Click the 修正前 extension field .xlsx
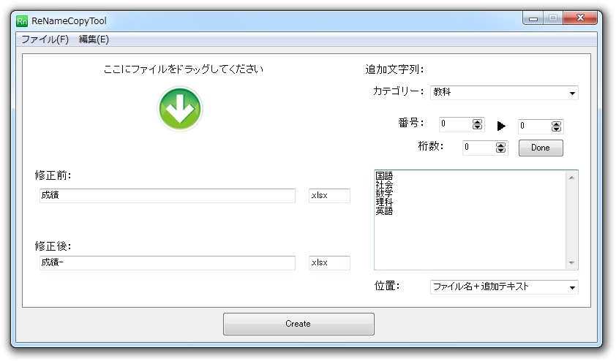Image resolution: width=616 pixels, height=361 pixels. click(x=329, y=196)
